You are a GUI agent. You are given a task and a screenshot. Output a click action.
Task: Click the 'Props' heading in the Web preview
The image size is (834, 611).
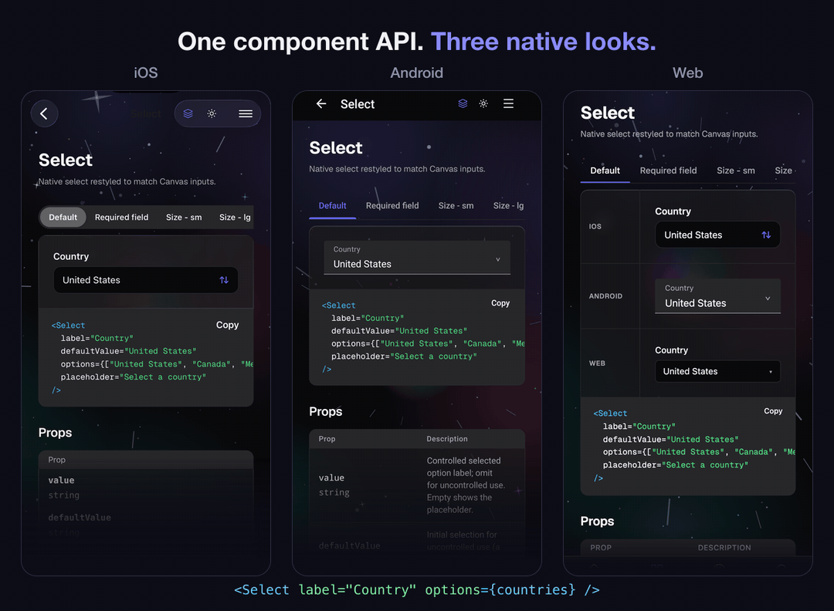click(597, 522)
